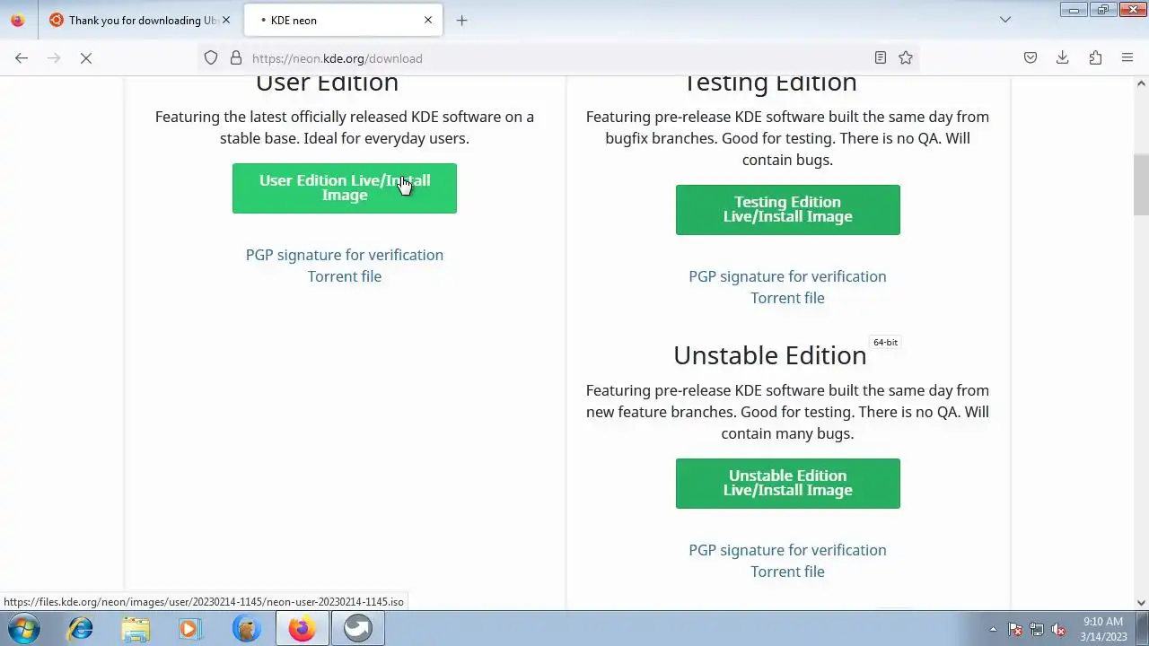
Task: Open the extensions panel
Action: 1095,58
